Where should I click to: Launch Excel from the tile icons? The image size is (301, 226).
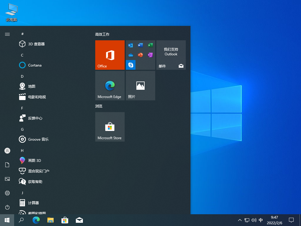(150, 45)
